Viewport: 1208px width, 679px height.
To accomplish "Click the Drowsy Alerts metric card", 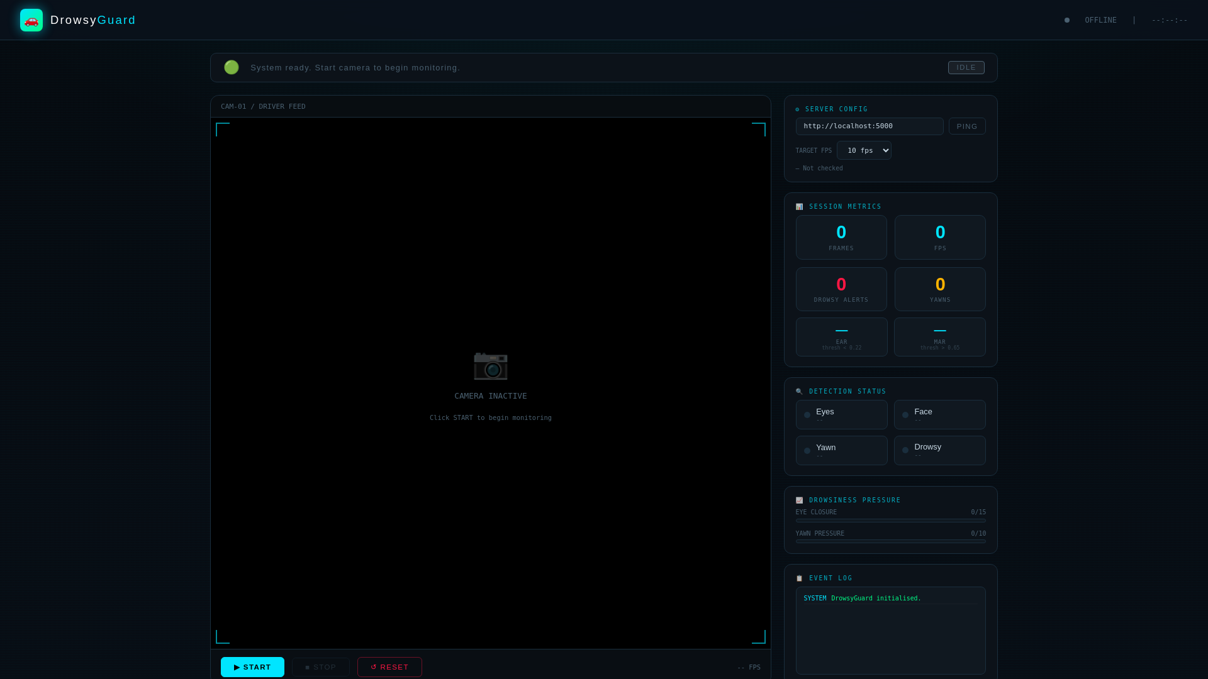I will 841,289.
